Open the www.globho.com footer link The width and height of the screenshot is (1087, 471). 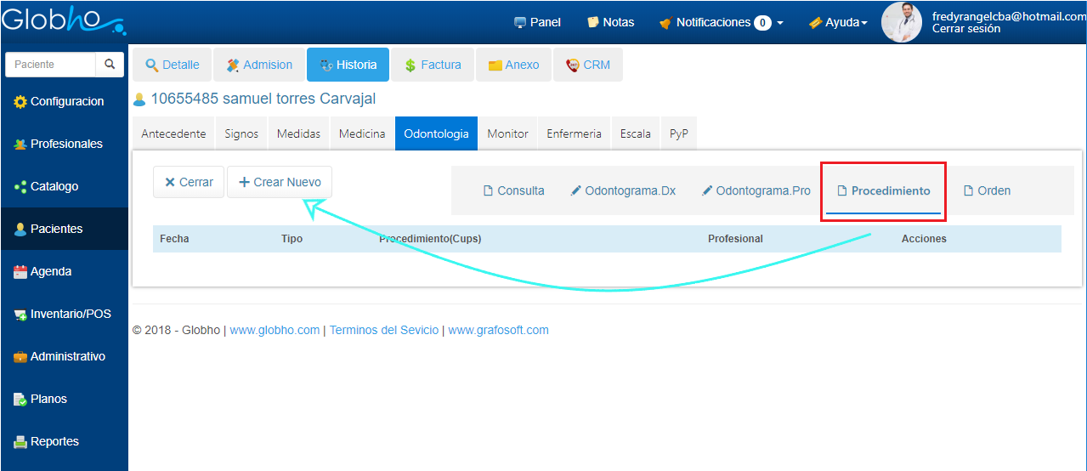(x=275, y=330)
